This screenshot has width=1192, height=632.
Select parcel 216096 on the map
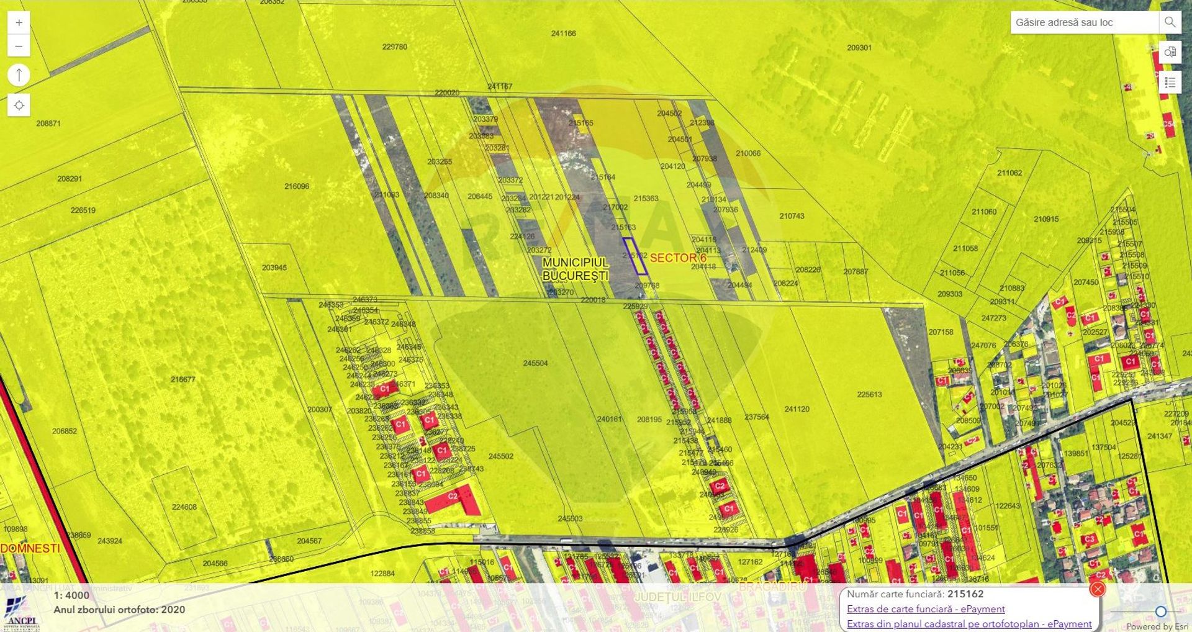297,186
